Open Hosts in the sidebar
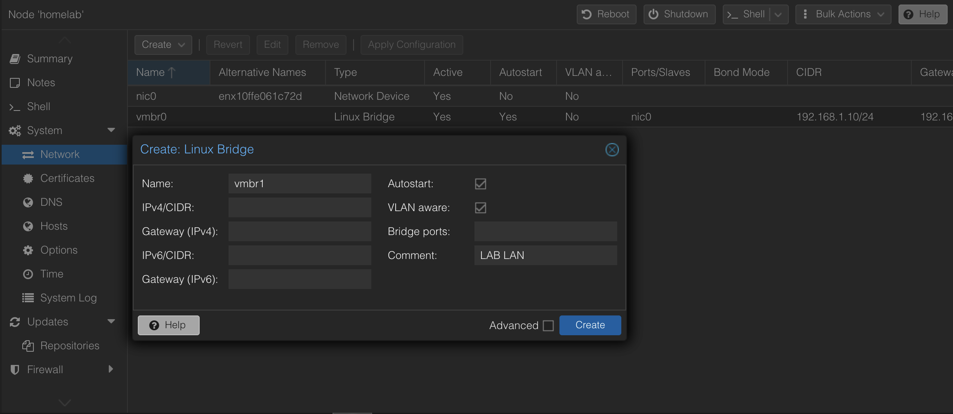Viewport: 953px width, 414px height. click(x=64, y=226)
